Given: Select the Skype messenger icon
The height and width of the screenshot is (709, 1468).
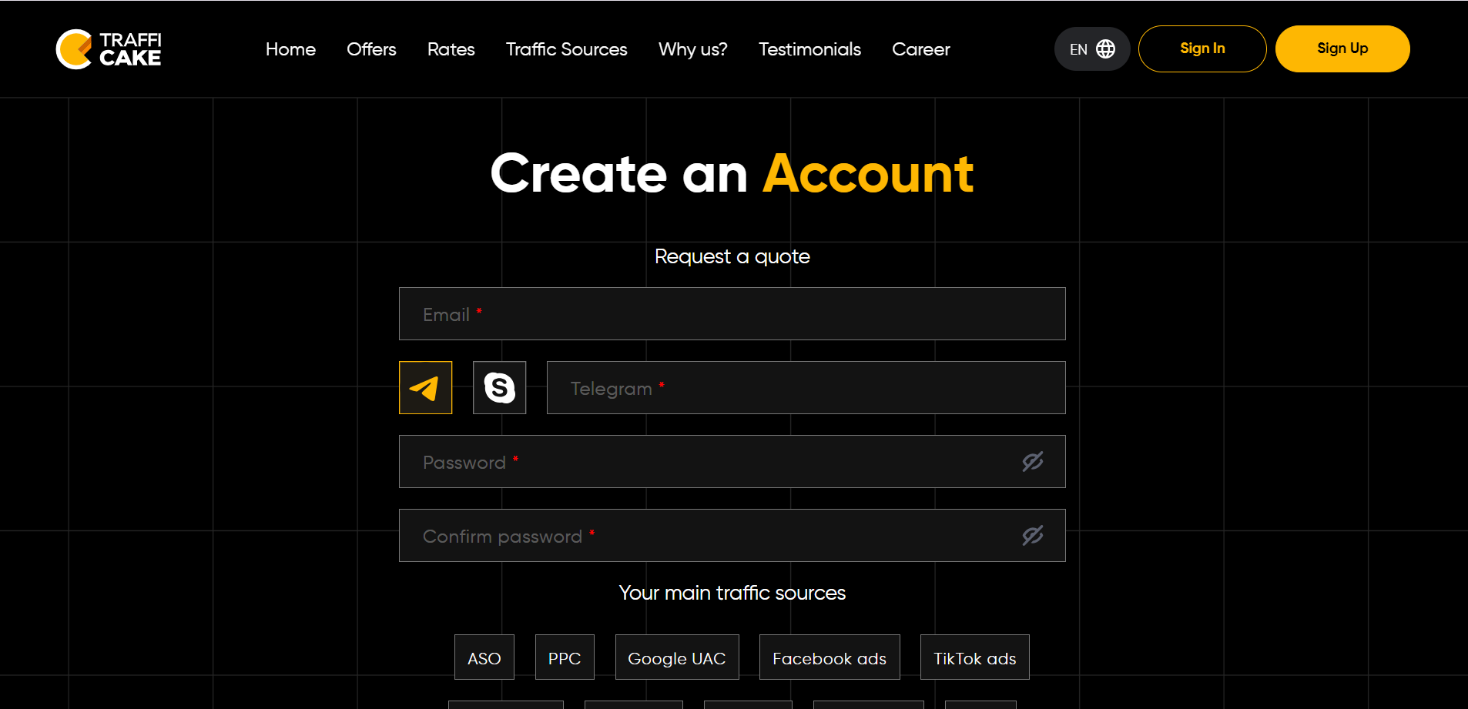Looking at the screenshot, I should tap(499, 388).
